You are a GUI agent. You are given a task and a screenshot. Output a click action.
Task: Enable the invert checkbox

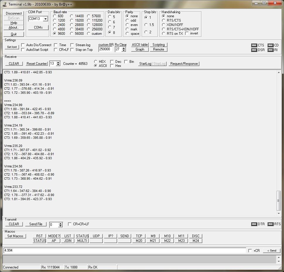pos(187,33)
